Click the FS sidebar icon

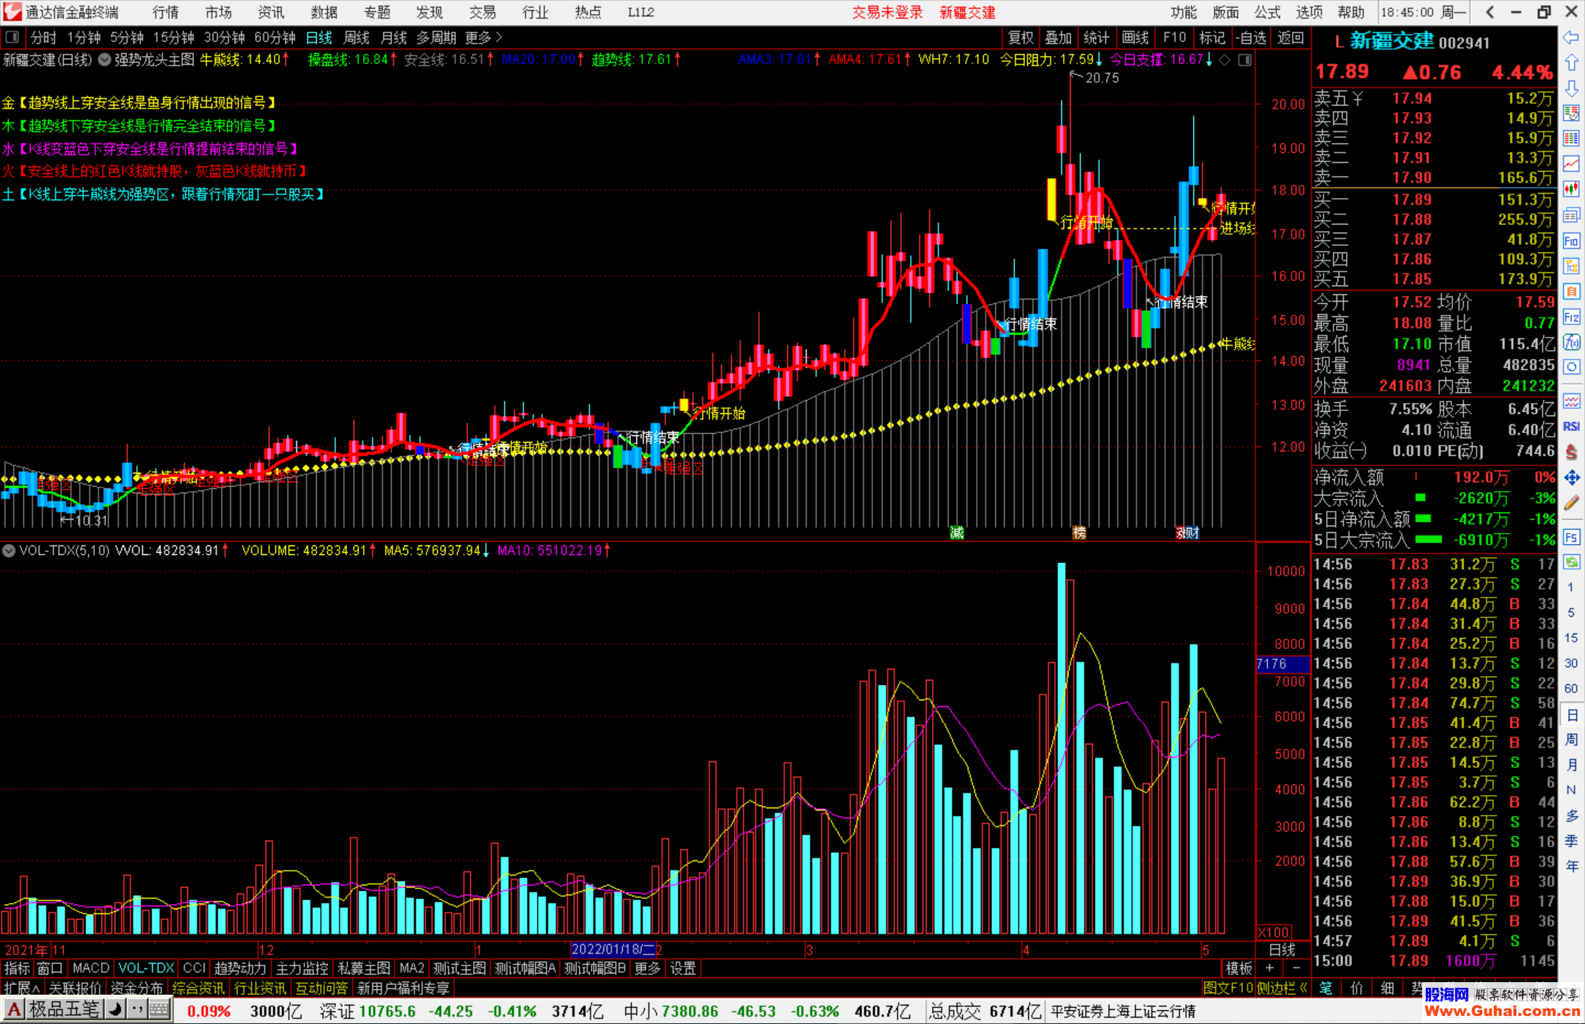coord(1571,537)
